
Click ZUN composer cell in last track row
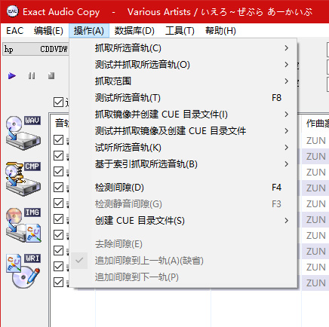pos(315,283)
